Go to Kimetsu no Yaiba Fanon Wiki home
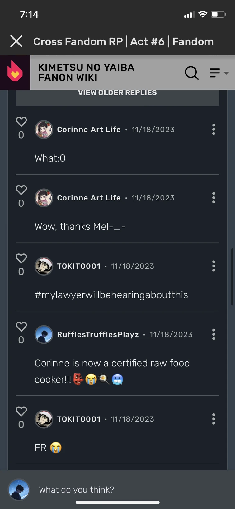 86,73
